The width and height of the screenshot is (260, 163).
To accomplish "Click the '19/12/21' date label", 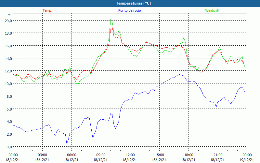I will 247,160.
